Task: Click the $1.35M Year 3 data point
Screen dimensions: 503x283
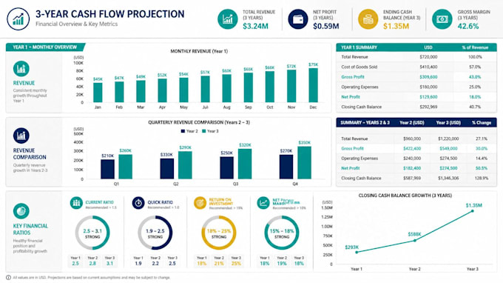Action: tap(473, 211)
